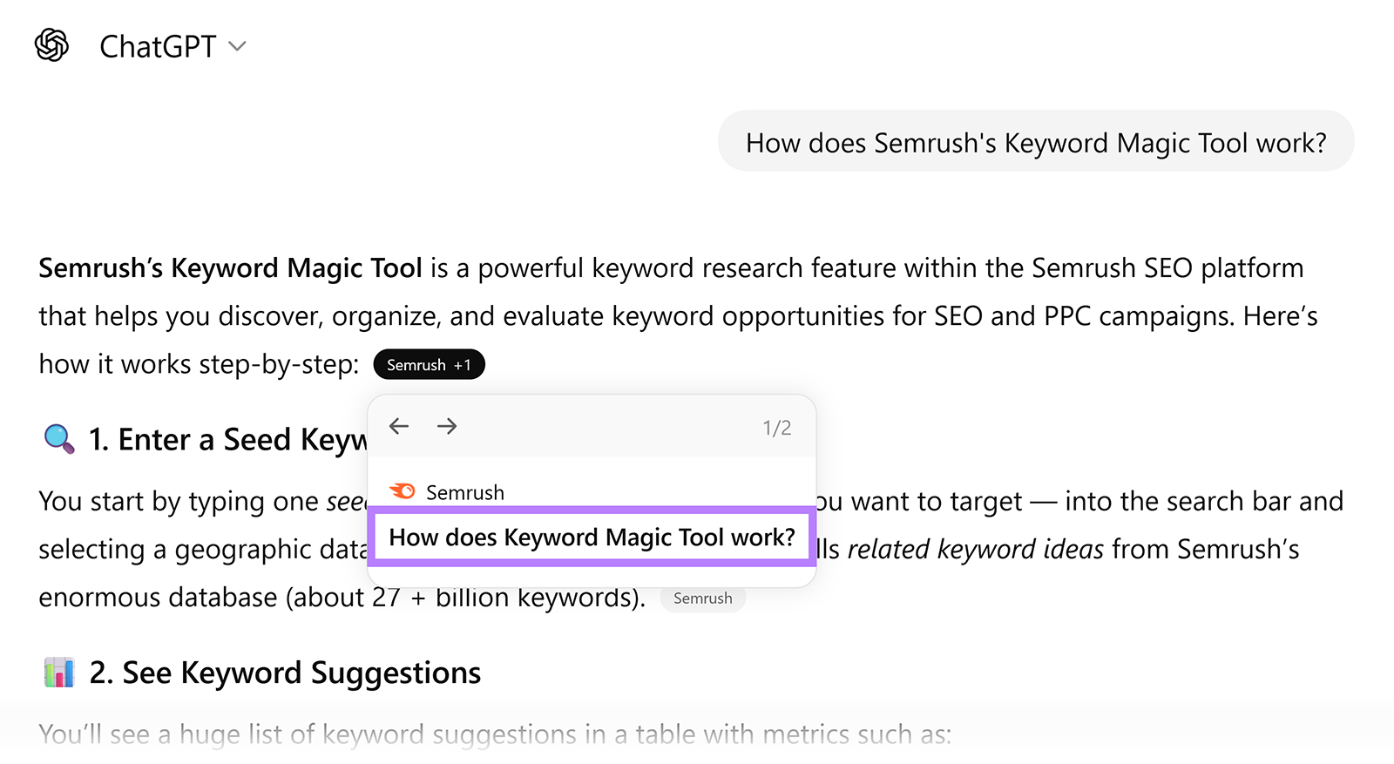
Task: Click the bolded 'Semrush's Keyword Magic Tool' text
Action: [x=229, y=267]
